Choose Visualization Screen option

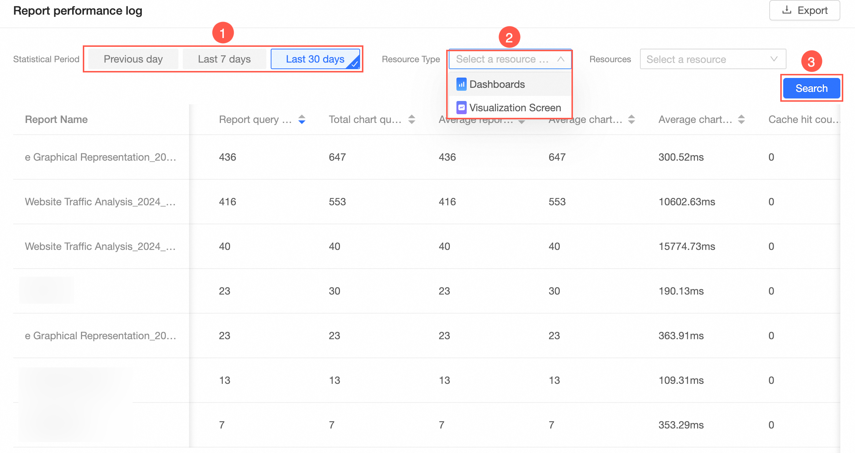coord(510,108)
